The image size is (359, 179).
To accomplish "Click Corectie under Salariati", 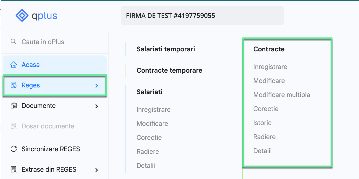I will [149, 137].
